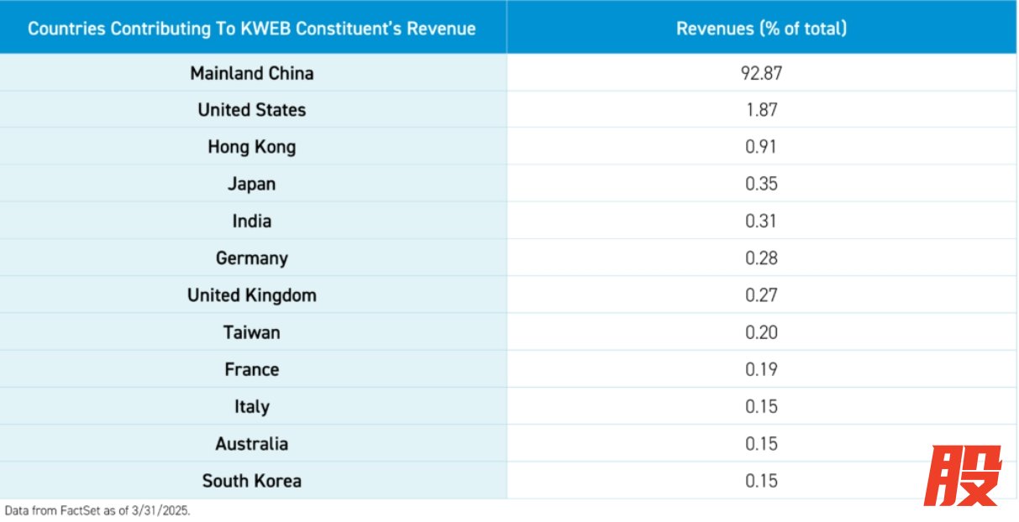Viewport: 1019px width, 522px height.
Task: Click the Revenues (% of total) header
Action: pos(761,29)
